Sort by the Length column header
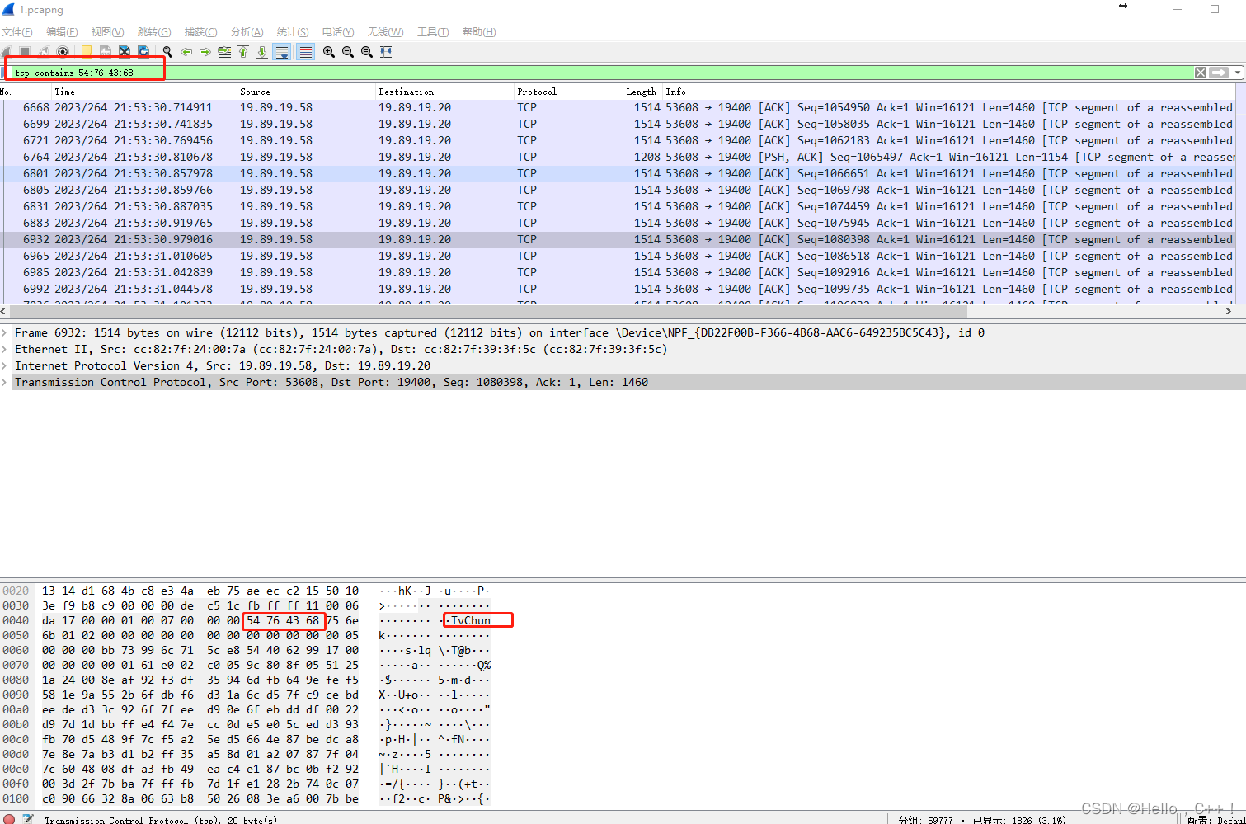 click(x=641, y=92)
